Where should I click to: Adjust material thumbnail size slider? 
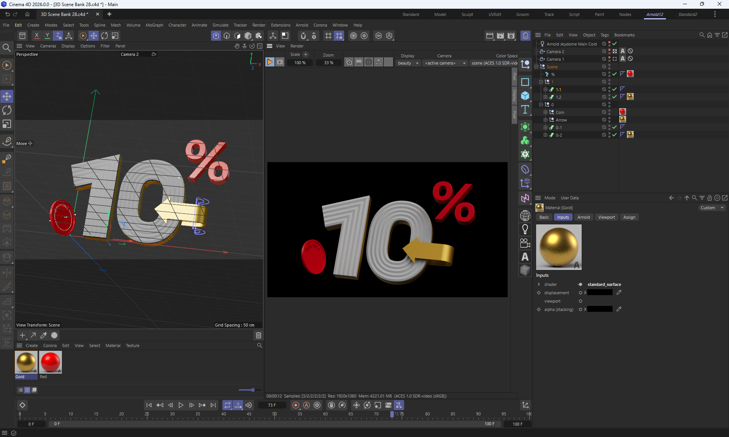coord(252,390)
